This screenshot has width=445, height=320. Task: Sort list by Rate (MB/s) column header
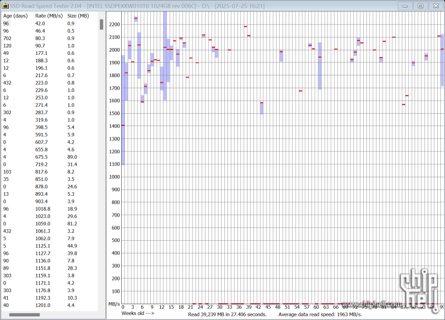[x=49, y=16]
